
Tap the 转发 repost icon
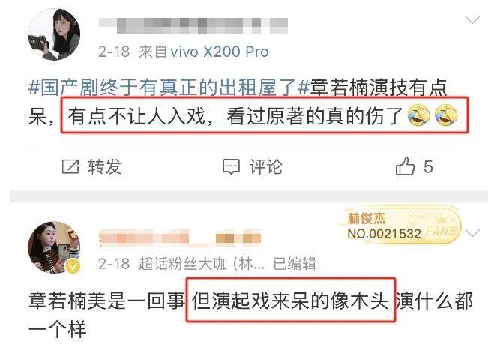coord(70,166)
